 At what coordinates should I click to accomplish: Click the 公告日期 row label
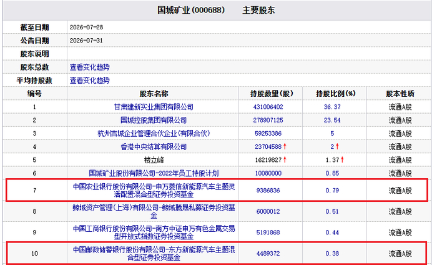(34, 41)
